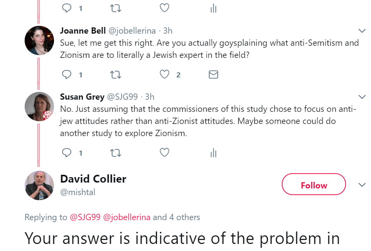Viewport: 371px width, 251px height.
Task: Open dropdown arrow next to Follow button
Action: pyautogui.click(x=362, y=185)
